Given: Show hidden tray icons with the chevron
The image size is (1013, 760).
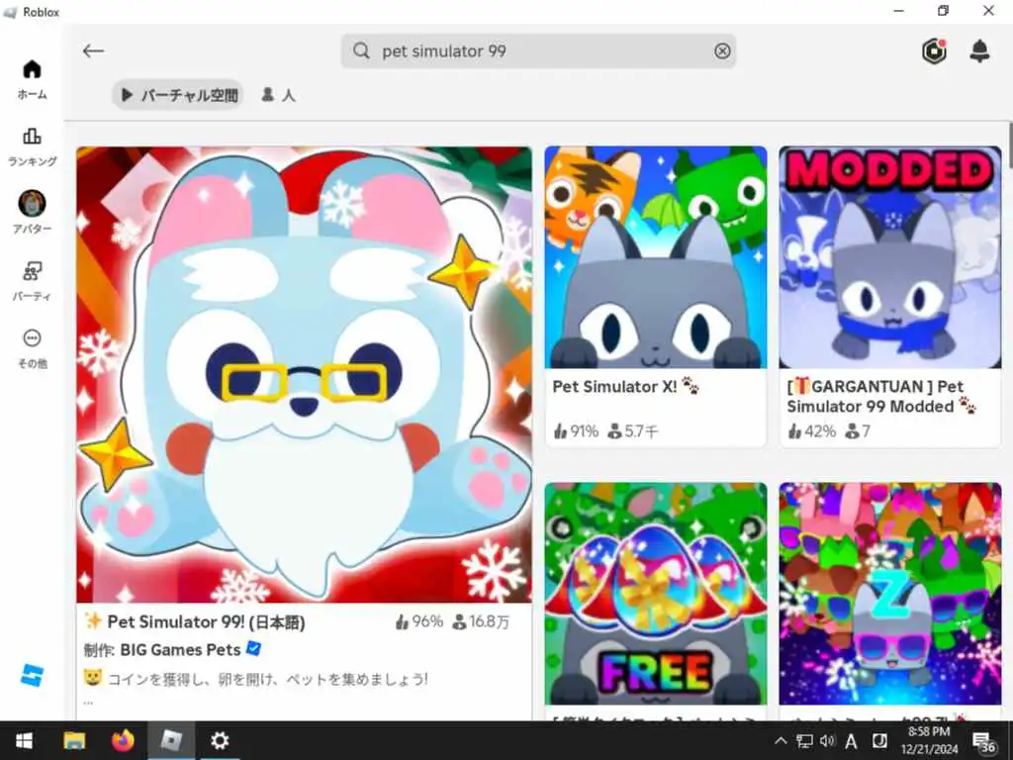Looking at the screenshot, I should [x=781, y=740].
